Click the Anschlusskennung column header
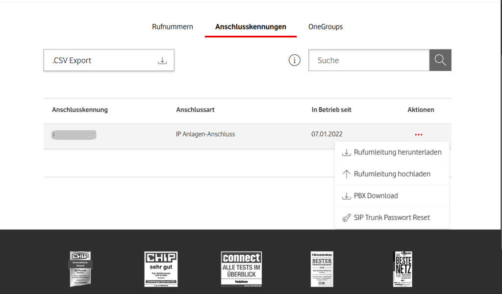The image size is (502, 294). [x=80, y=110]
